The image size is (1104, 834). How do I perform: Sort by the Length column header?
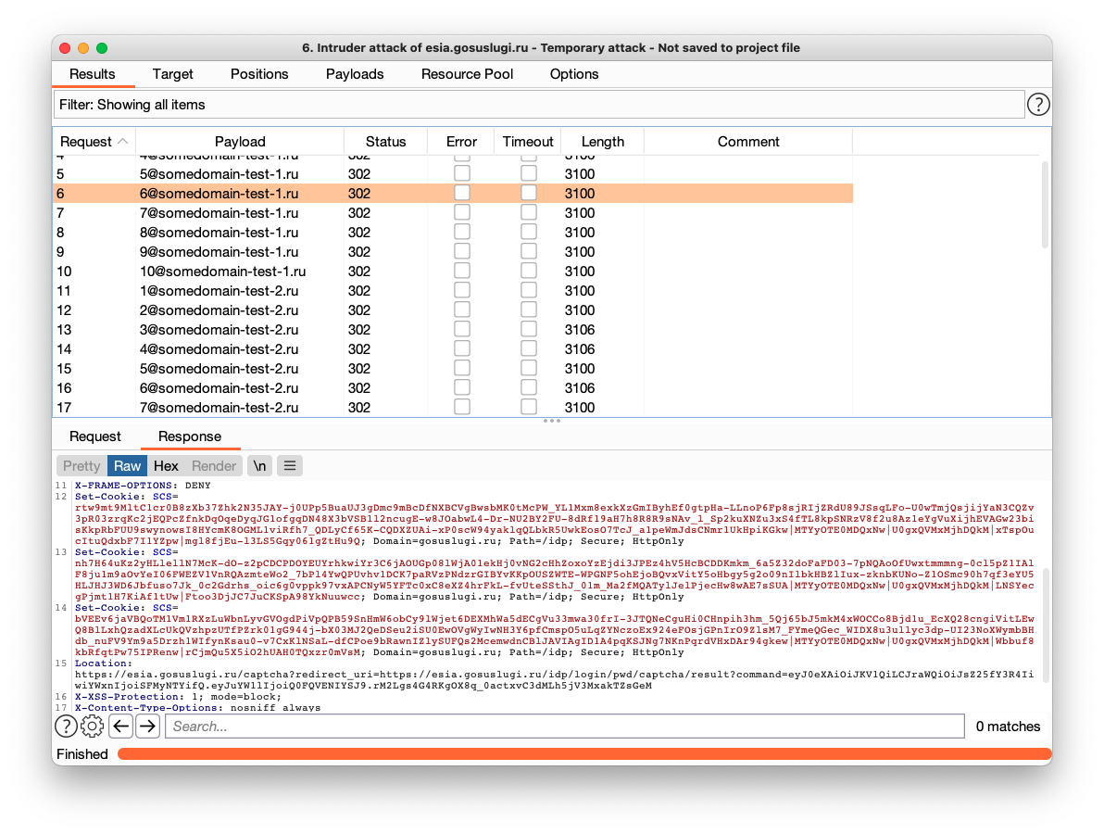pyautogui.click(x=603, y=142)
